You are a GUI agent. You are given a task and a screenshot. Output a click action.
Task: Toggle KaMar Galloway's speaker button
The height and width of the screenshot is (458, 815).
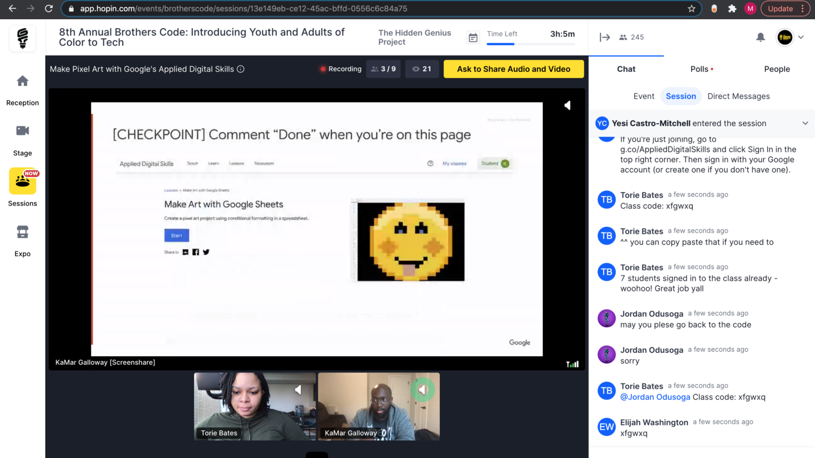pos(422,390)
